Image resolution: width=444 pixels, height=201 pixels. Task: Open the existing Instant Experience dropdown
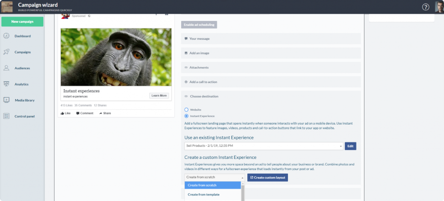pos(264,146)
